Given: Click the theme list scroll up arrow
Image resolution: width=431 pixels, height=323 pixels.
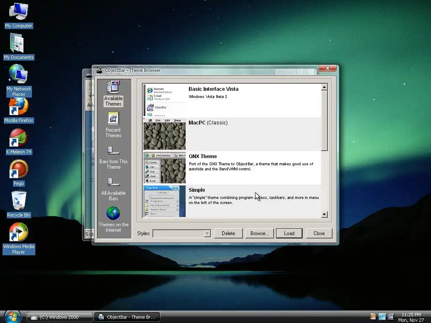Looking at the screenshot, I should [x=325, y=87].
